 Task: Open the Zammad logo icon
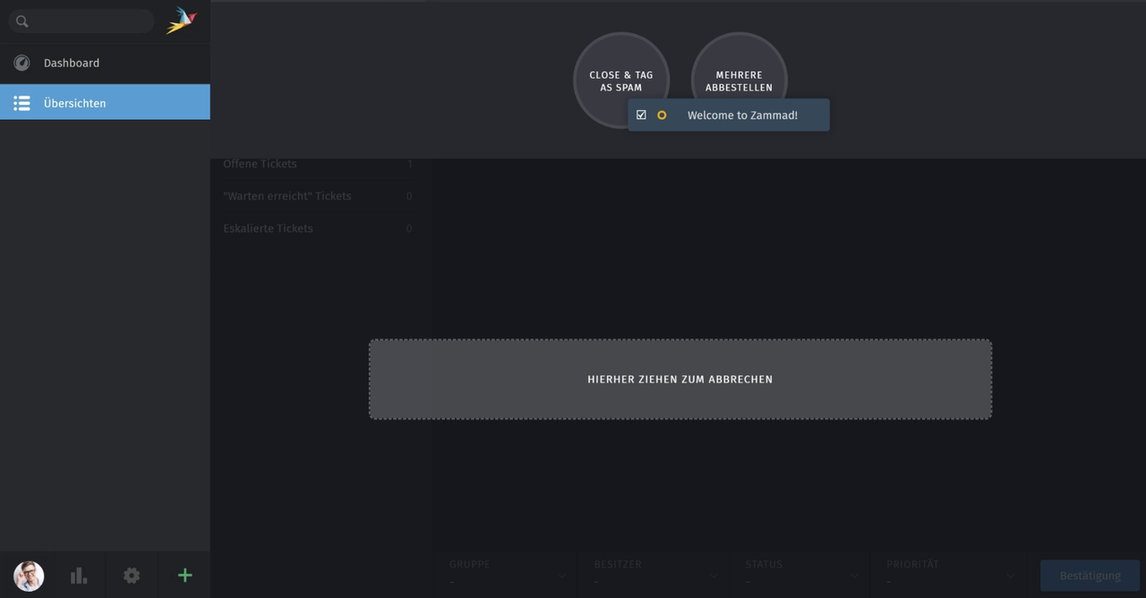tap(182, 19)
